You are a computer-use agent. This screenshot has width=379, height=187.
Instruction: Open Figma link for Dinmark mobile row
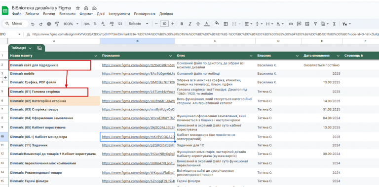138,73
